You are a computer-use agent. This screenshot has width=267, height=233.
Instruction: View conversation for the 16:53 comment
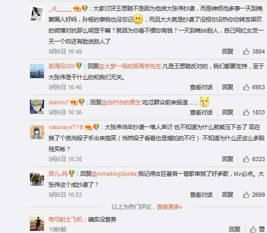pos(201,195)
